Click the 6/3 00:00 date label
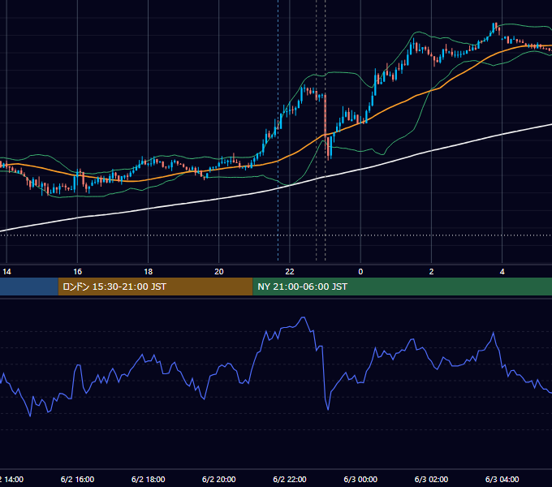The width and height of the screenshot is (552, 487). [x=360, y=479]
